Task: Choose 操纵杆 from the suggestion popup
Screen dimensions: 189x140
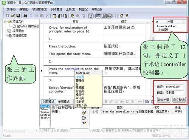Action: point(80,95)
